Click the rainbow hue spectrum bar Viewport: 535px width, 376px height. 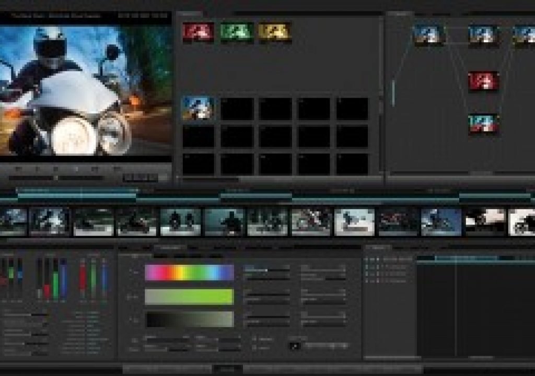pos(189,273)
